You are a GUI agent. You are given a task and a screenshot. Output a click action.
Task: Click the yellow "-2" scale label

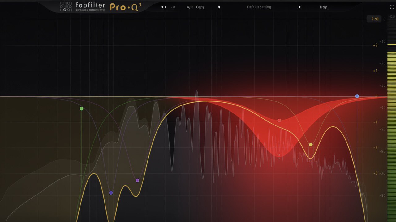click(x=376, y=148)
